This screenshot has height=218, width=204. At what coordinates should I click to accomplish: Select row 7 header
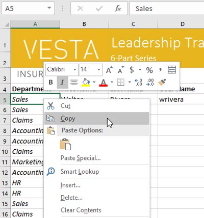[x=5, y=120]
